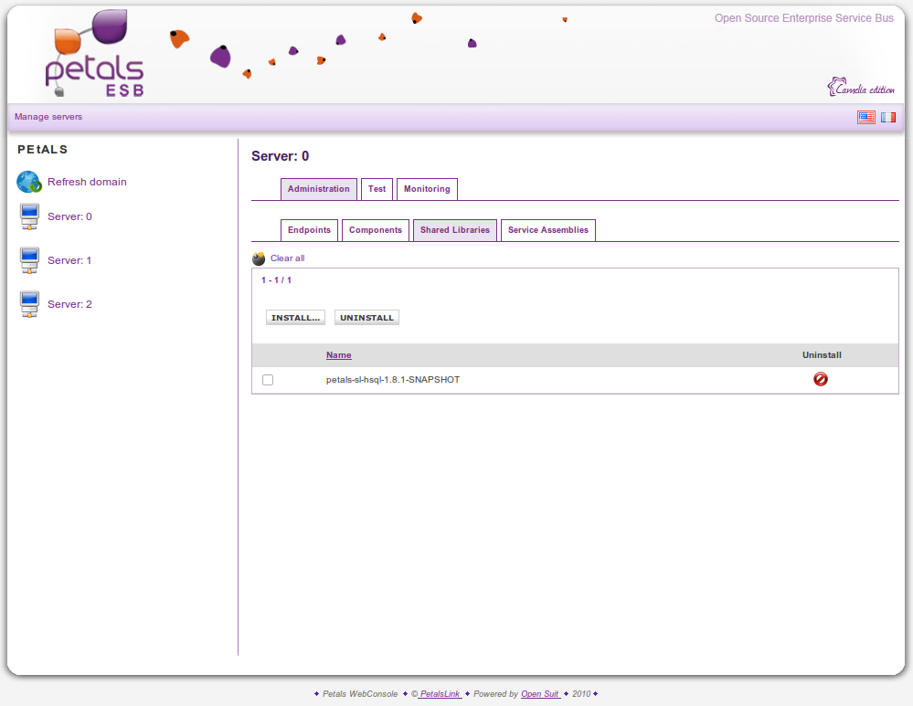Screen dimensions: 913x706
Task: Click the Server: 2 computer icon
Action: coord(29,305)
